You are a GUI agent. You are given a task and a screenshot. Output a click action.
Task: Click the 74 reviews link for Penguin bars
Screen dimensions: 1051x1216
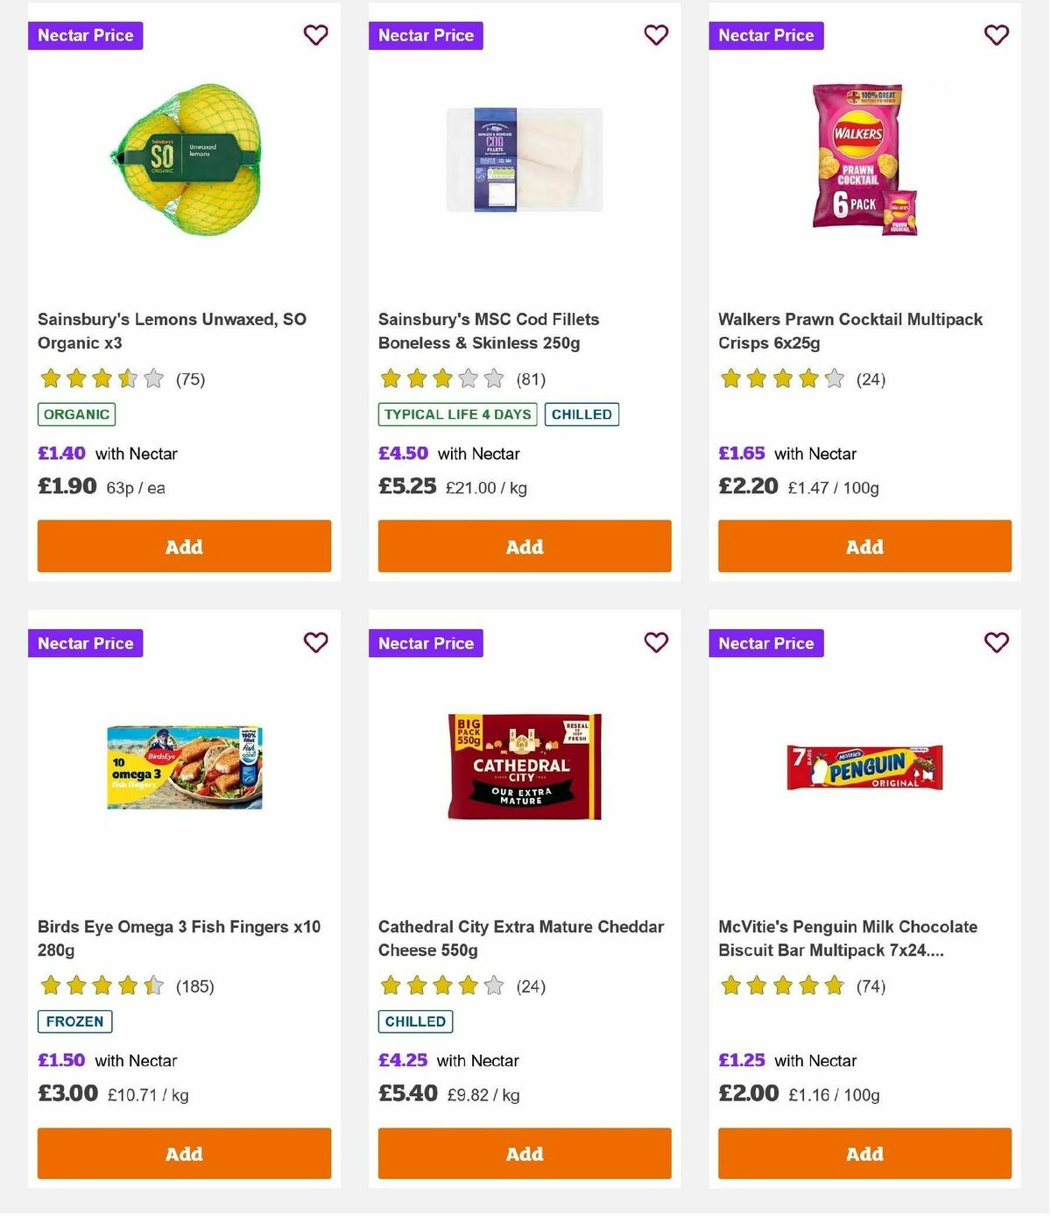[x=871, y=986]
